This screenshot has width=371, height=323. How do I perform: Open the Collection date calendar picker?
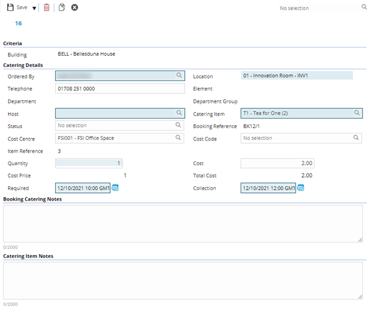click(x=301, y=187)
